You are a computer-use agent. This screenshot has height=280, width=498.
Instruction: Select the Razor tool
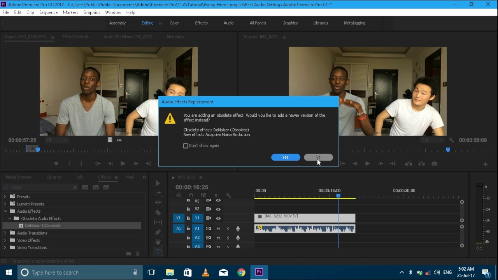158,212
